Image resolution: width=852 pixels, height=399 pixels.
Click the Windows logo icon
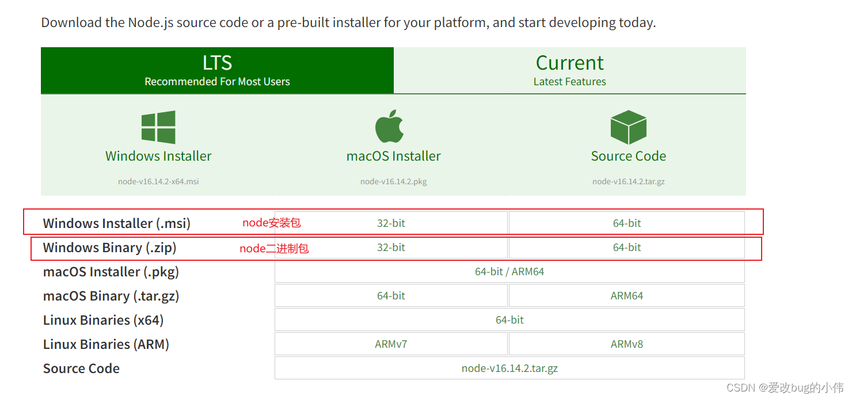click(x=158, y=127)
